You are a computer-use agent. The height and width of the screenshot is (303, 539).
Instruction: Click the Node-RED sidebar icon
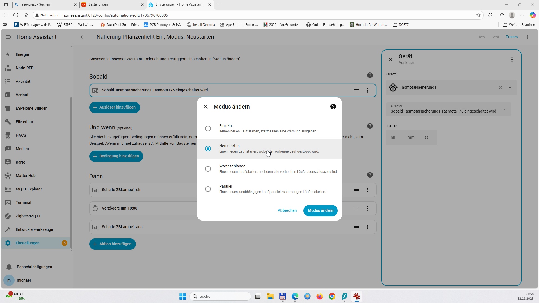8,68
